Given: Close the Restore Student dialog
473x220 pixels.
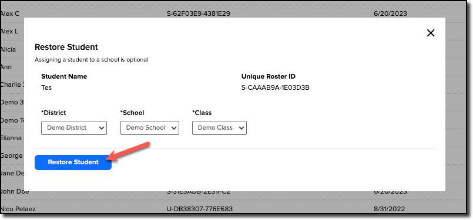Looking at the screenshot, I should click(431, 33).
